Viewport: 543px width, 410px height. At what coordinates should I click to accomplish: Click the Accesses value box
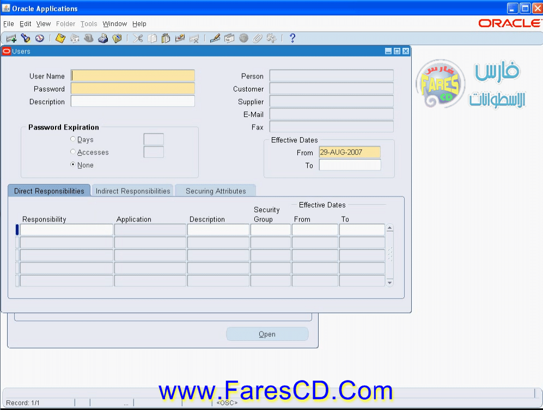[x=154, y=152]
